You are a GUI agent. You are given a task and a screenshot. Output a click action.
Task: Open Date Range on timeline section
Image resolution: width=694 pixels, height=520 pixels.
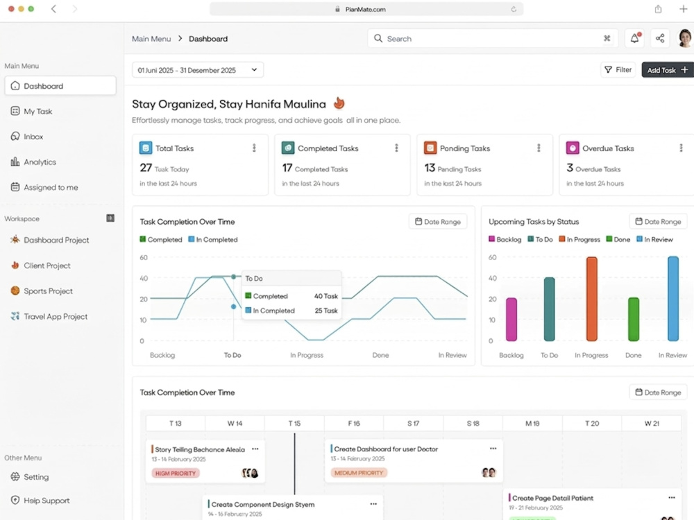pyautogui.click(x=658, y=392)
